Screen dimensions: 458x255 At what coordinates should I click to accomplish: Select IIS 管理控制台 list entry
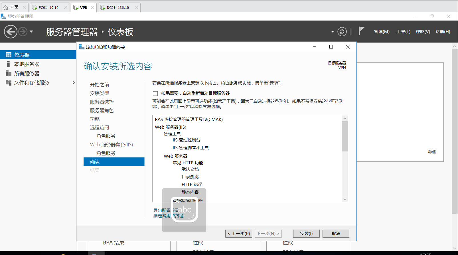coord(187,140)
